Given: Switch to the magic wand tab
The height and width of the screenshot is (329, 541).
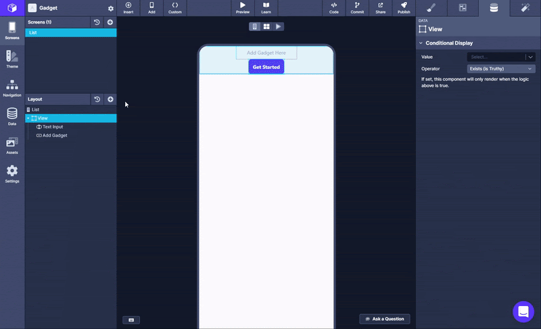Looking at the screenshot, I should 525,8.
